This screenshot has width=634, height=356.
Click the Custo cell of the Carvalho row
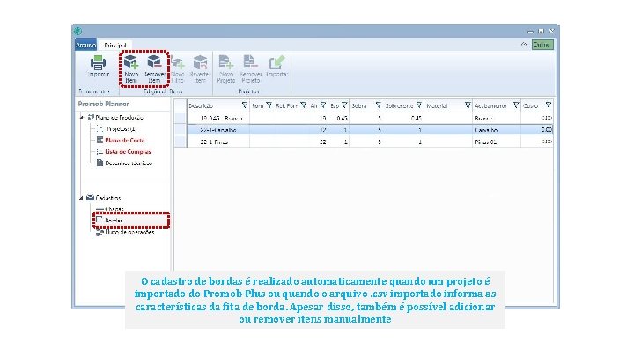tap(536, 130)
